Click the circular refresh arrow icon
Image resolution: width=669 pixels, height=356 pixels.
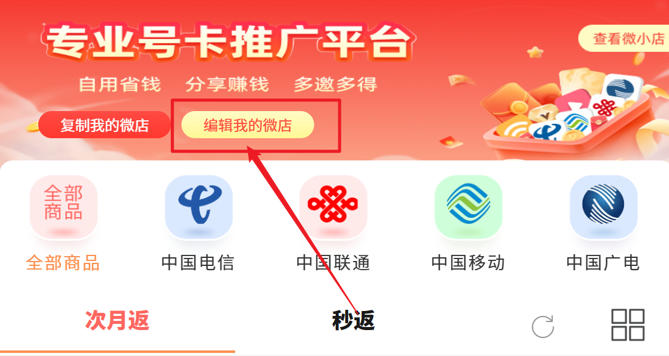[x=542, y=326]
